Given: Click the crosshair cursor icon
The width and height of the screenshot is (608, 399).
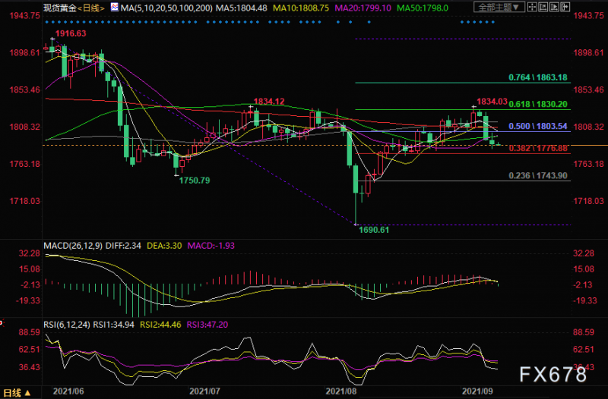Looking at the screenshot, I should click(x=533, y=7).
